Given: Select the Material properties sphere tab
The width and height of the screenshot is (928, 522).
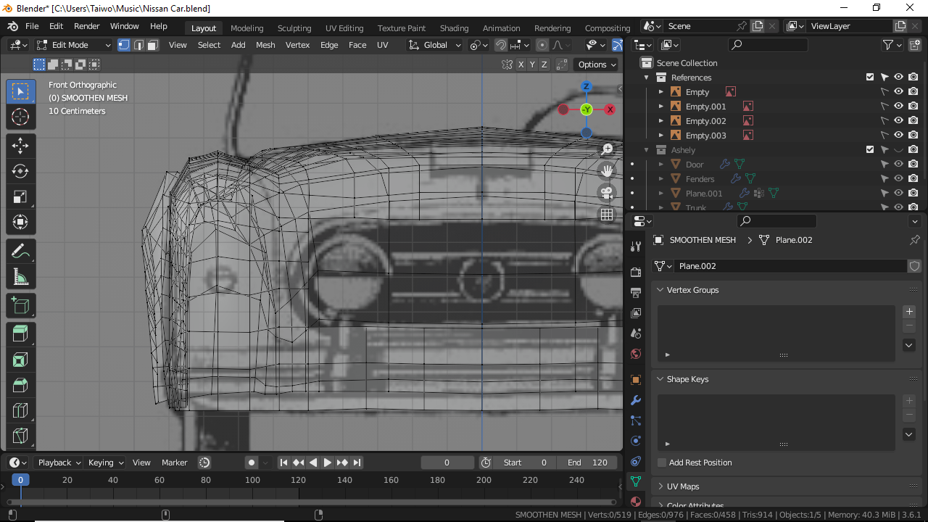Looking at the screenshot, I should click(x=635, y=501).
